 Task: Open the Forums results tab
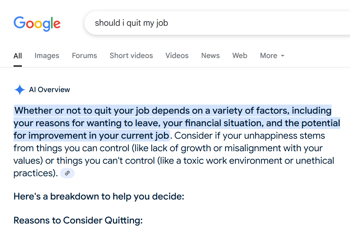(84, 56)
